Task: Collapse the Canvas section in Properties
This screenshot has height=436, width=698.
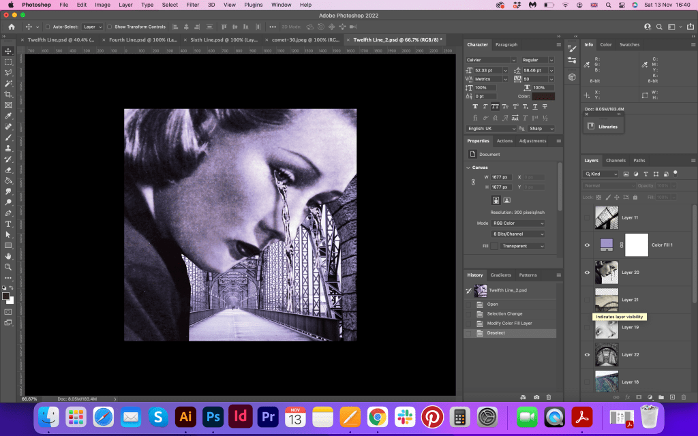Action: [469, 167]
